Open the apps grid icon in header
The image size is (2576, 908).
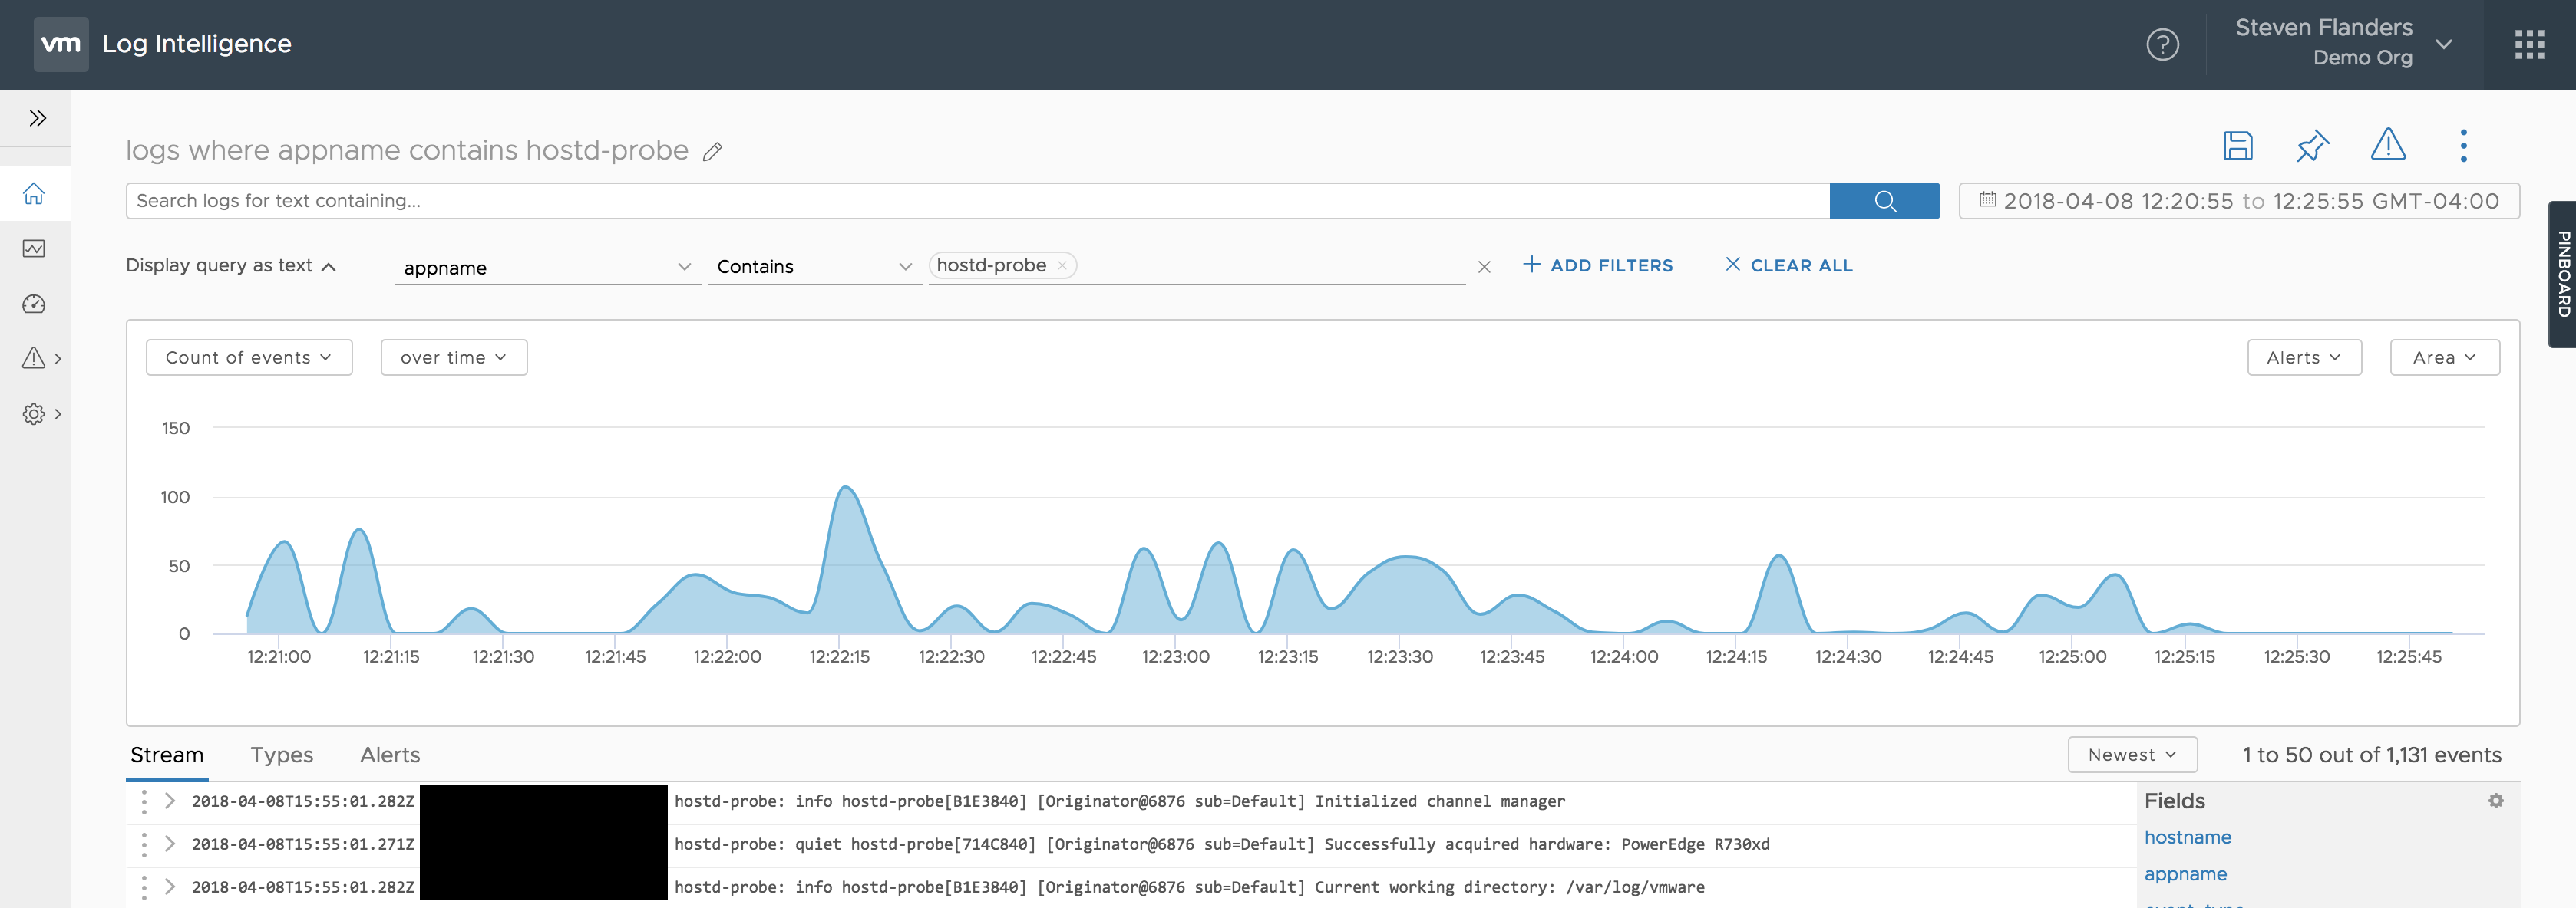pyautogui.click(x=2529, y=44)
